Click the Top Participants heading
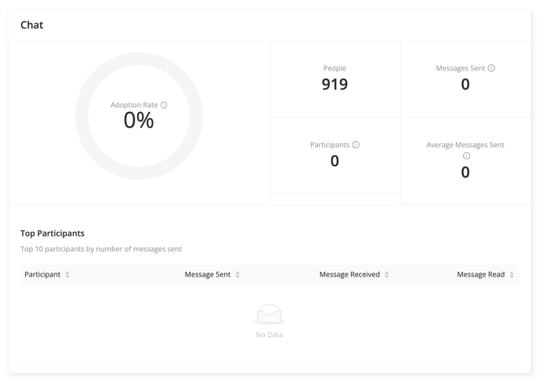Viewport: 539px width, 383px height. 52,233
